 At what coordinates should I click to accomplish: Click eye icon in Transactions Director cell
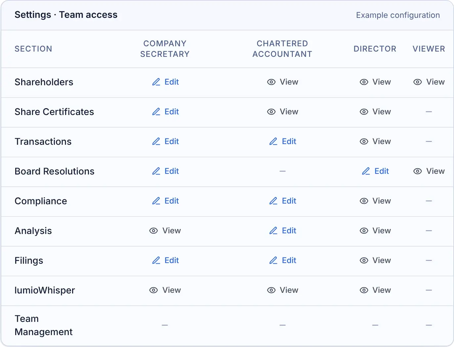pos(364,141)
